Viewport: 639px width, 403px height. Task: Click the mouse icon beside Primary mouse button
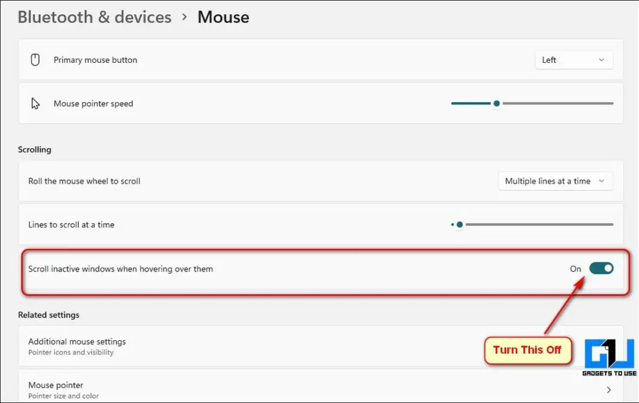tap(35, 60)
